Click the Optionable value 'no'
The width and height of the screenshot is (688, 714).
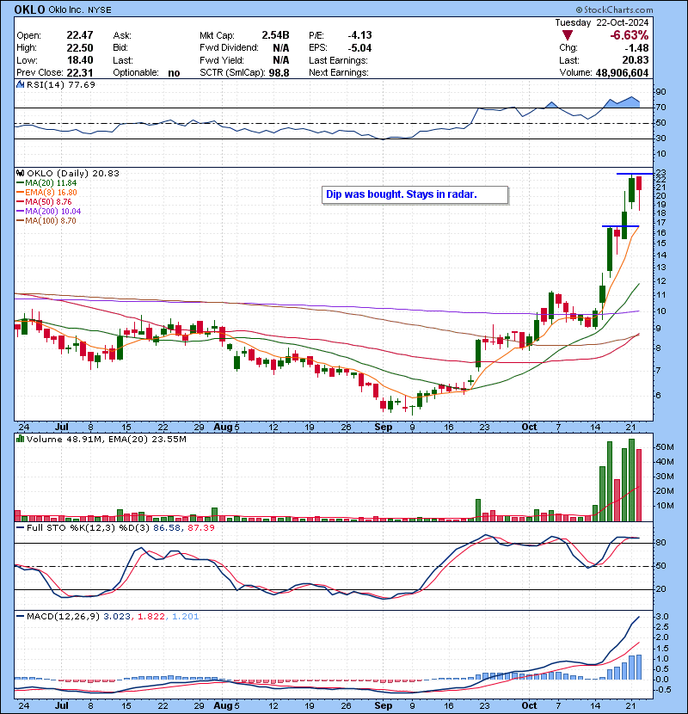click(174, 73)
